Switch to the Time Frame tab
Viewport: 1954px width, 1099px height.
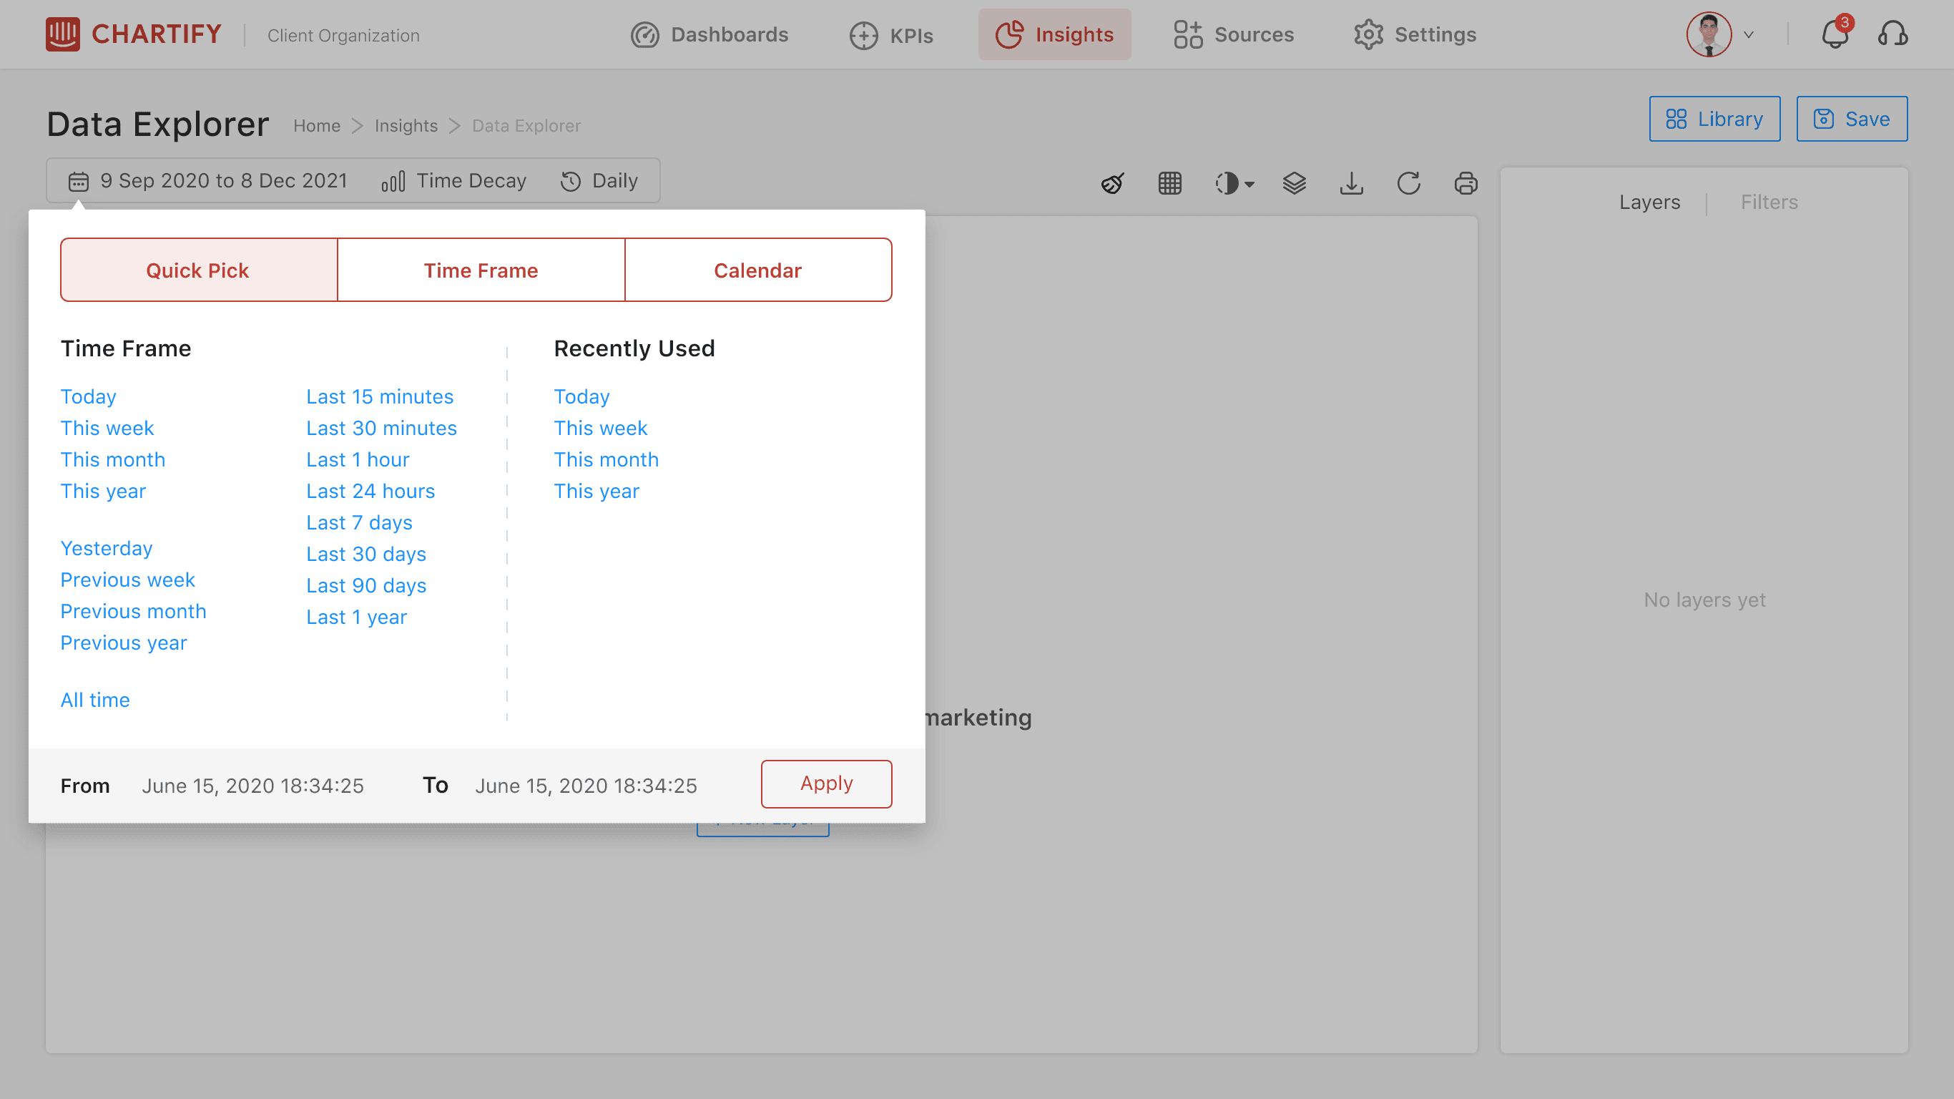[481, 270]
